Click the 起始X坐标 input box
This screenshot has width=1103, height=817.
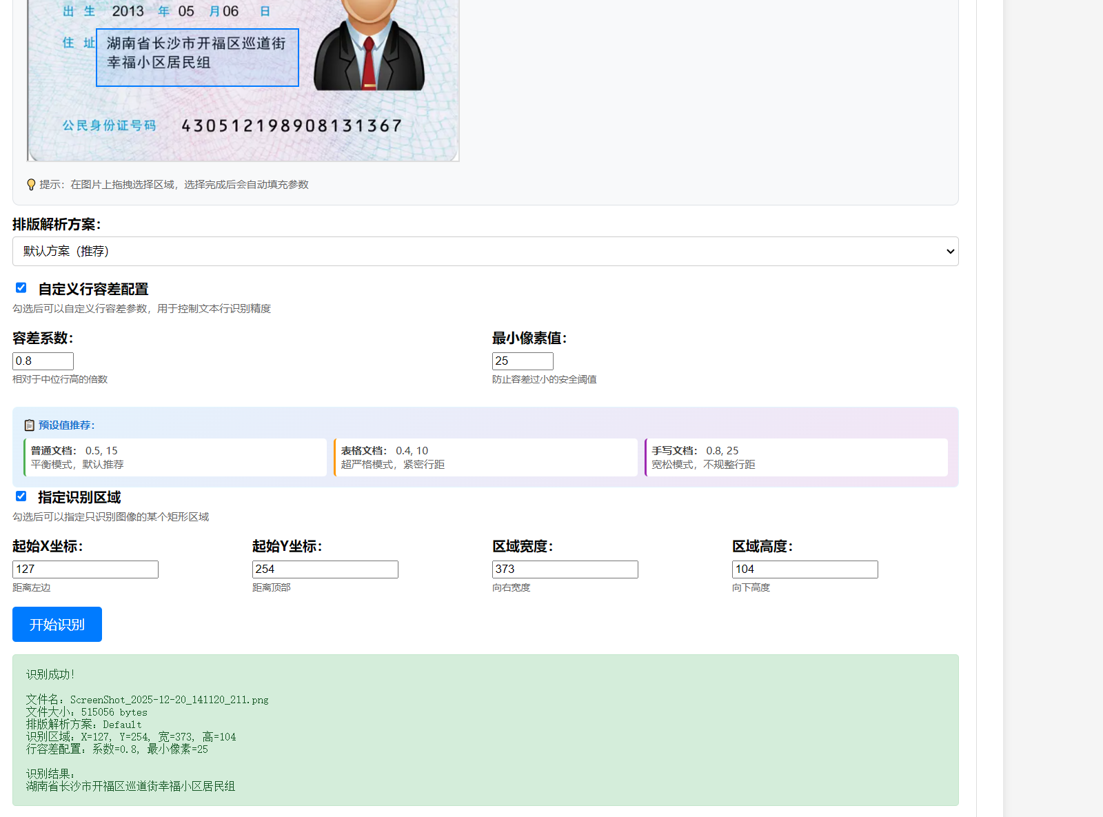[x=85, y=569]
